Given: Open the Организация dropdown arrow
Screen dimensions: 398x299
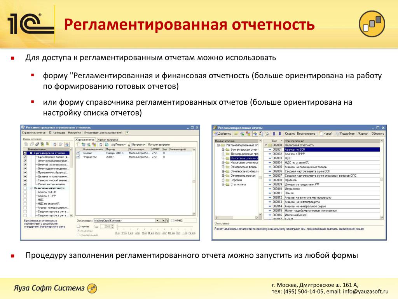Looking at the screenshot, I should pos(157,220).
